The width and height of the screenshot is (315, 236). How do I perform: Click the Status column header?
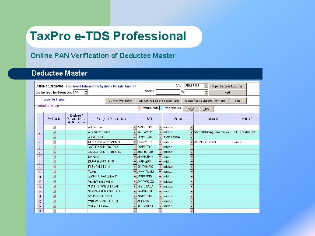(178, 119)
